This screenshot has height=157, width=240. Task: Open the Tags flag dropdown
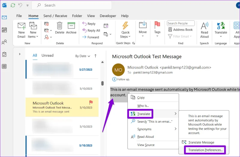(157, 29)
